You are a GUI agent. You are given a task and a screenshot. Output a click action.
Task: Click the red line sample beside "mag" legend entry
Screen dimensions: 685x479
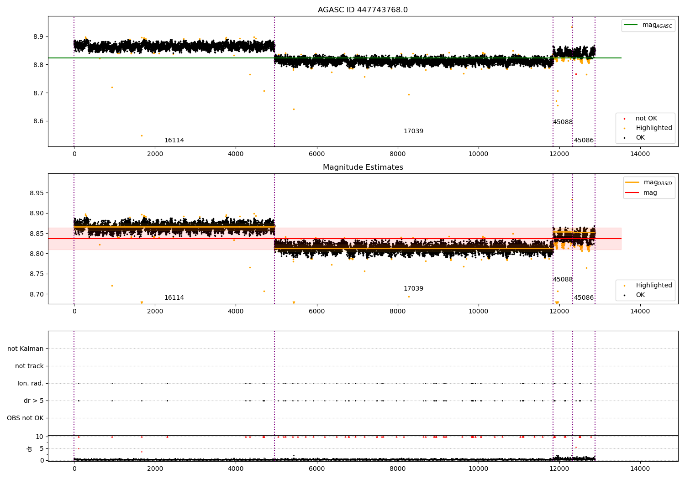coord(632,193)
